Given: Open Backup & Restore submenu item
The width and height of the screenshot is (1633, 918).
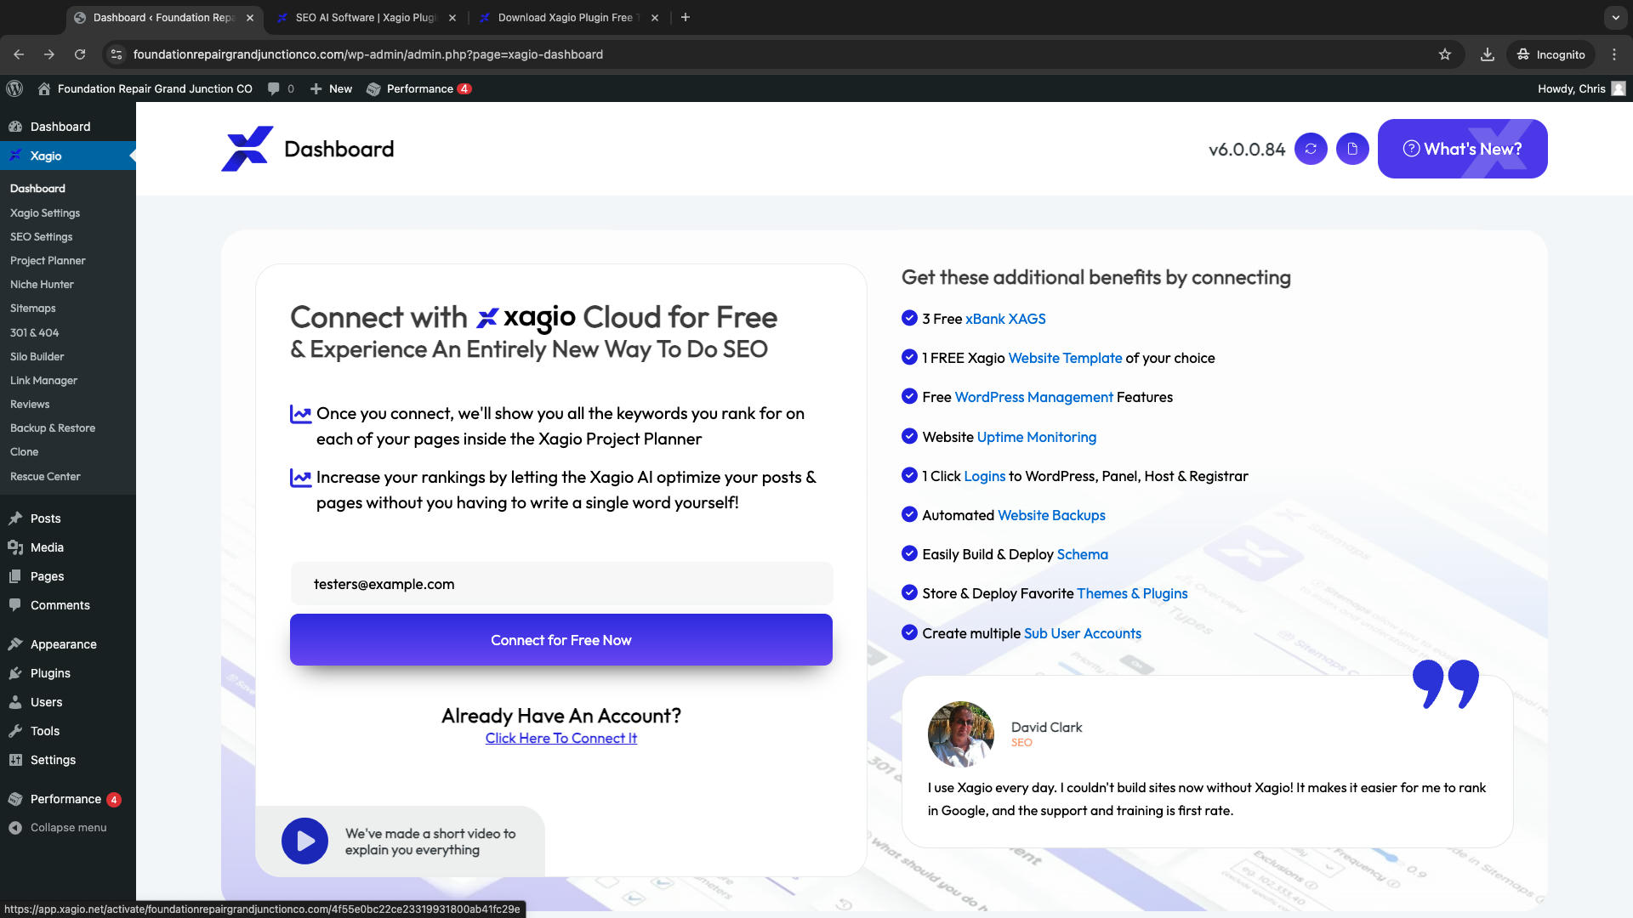Looking at the screenshot, I should click(x=53, y=428).
